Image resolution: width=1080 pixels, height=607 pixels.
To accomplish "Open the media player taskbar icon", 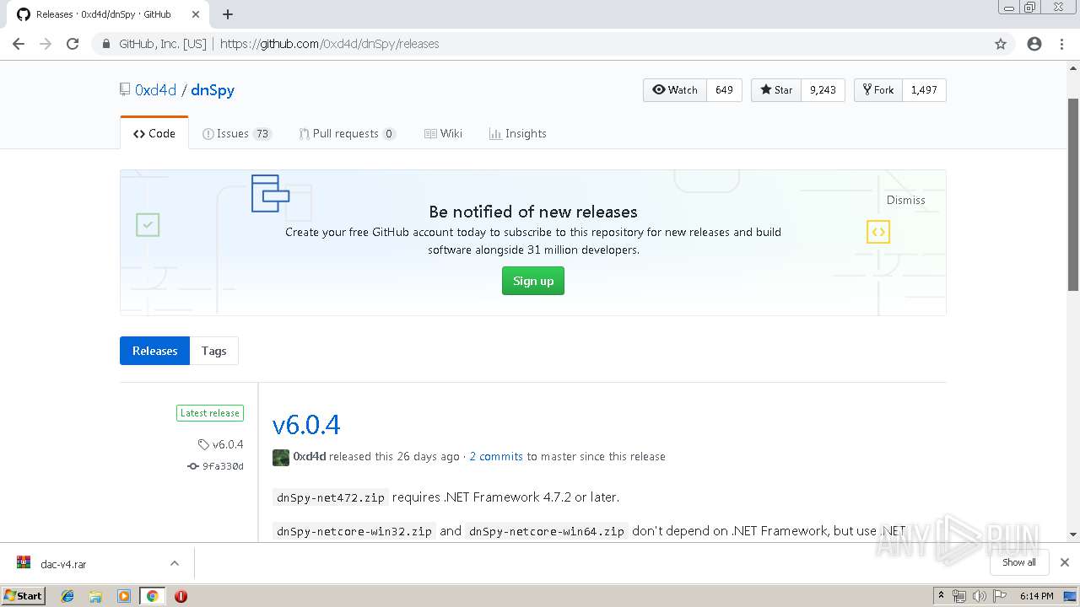I will pos(124,596).
